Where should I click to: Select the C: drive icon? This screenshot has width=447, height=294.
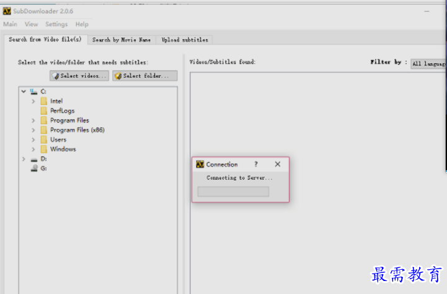pos(34,92)
